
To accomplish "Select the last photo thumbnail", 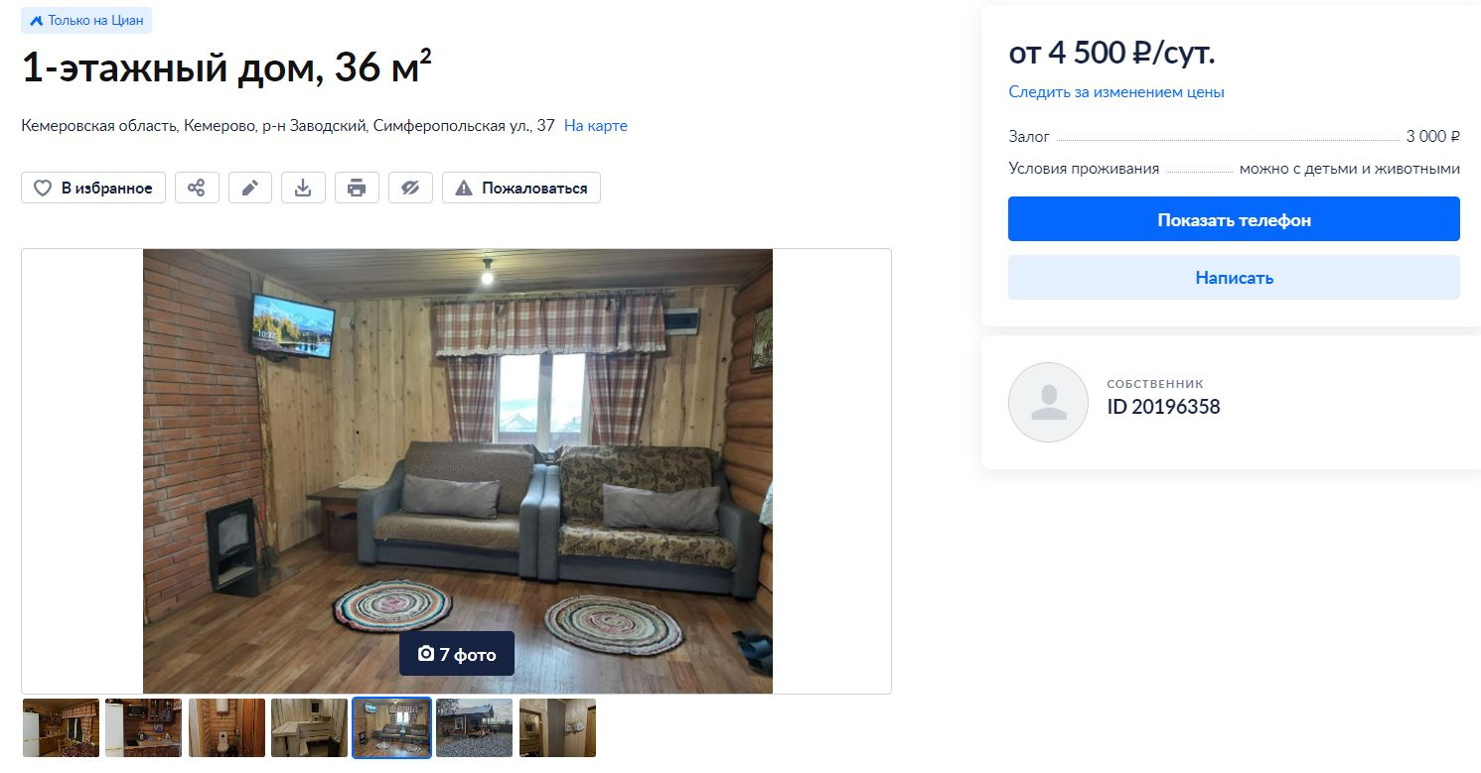I will (557, 728).
